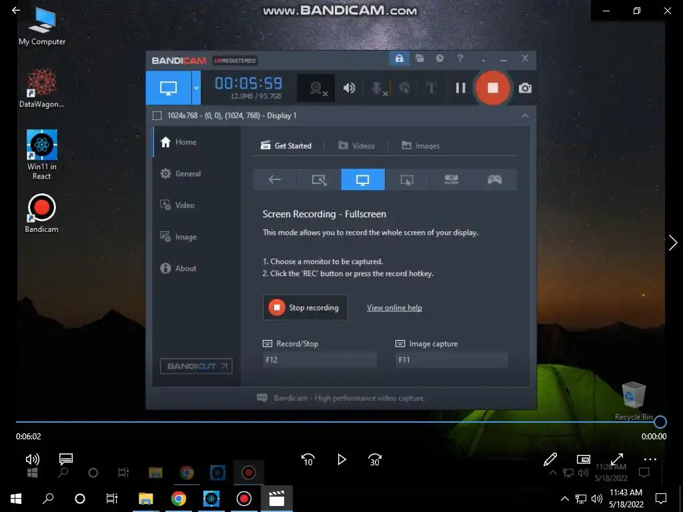
Task: Select rectangle on a screen mode
Action: point(319,179)
